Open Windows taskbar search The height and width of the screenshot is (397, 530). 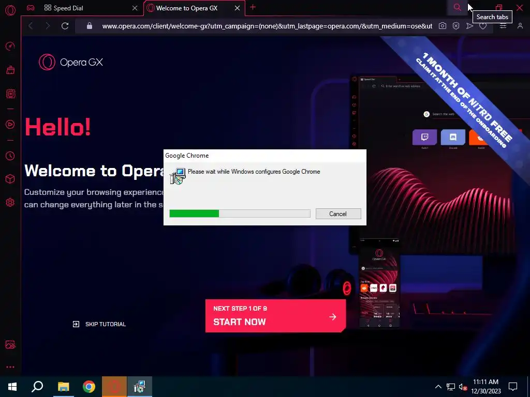point(37,387)
